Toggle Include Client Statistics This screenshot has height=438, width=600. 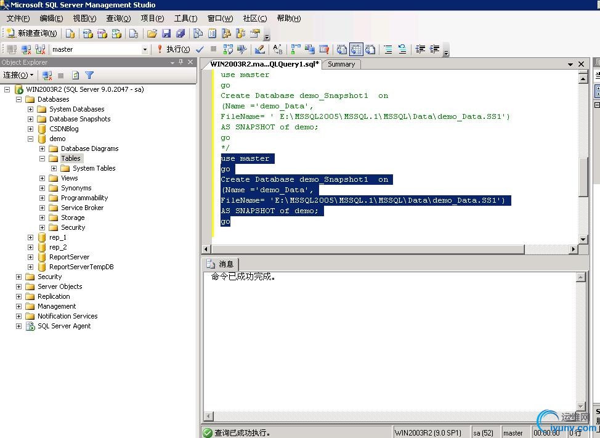(x=310, y=49)
